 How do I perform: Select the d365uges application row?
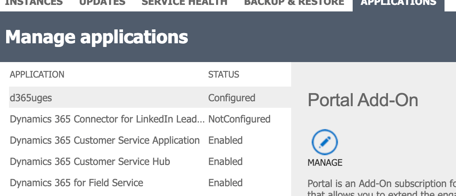pyautogui.click(x=31, y=98)
